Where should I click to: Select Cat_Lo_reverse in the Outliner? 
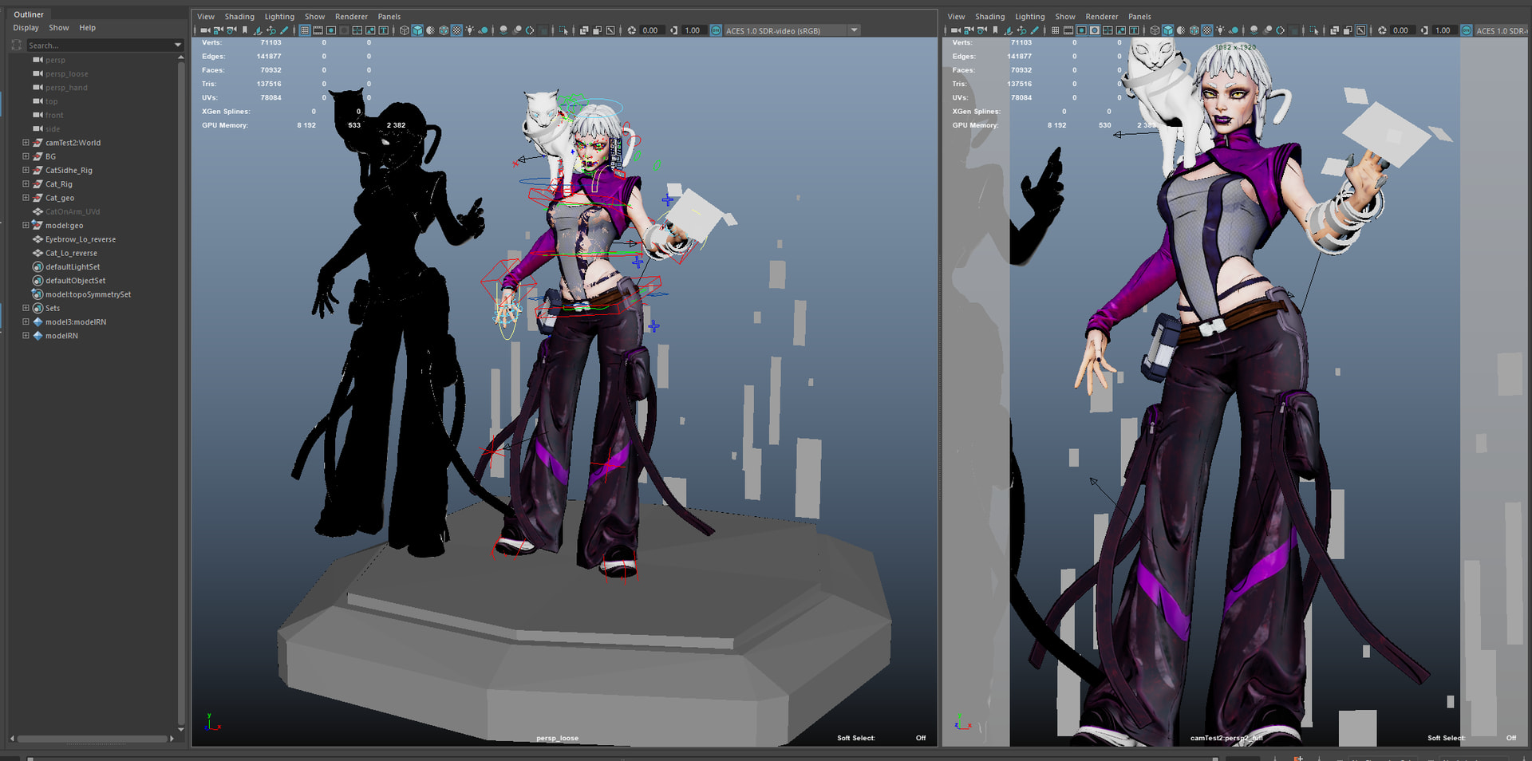pyautogui.click(x=71, y=253)
